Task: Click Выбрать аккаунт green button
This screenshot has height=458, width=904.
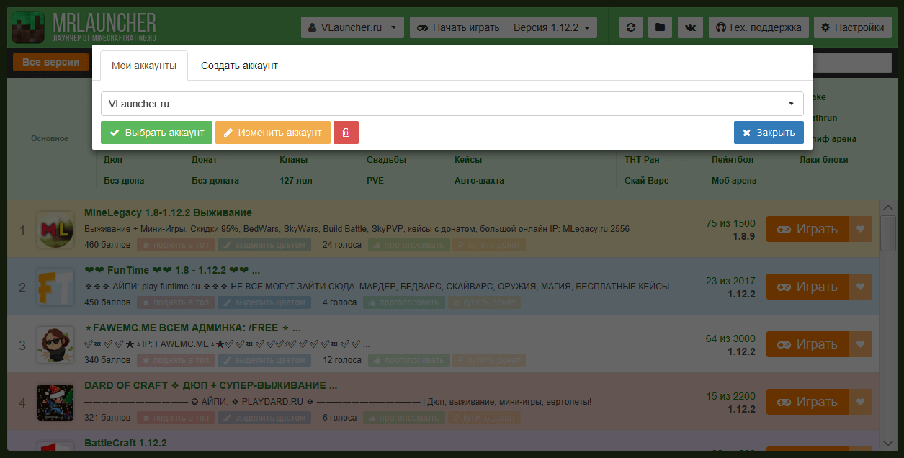Action: (x=157, y=133)
